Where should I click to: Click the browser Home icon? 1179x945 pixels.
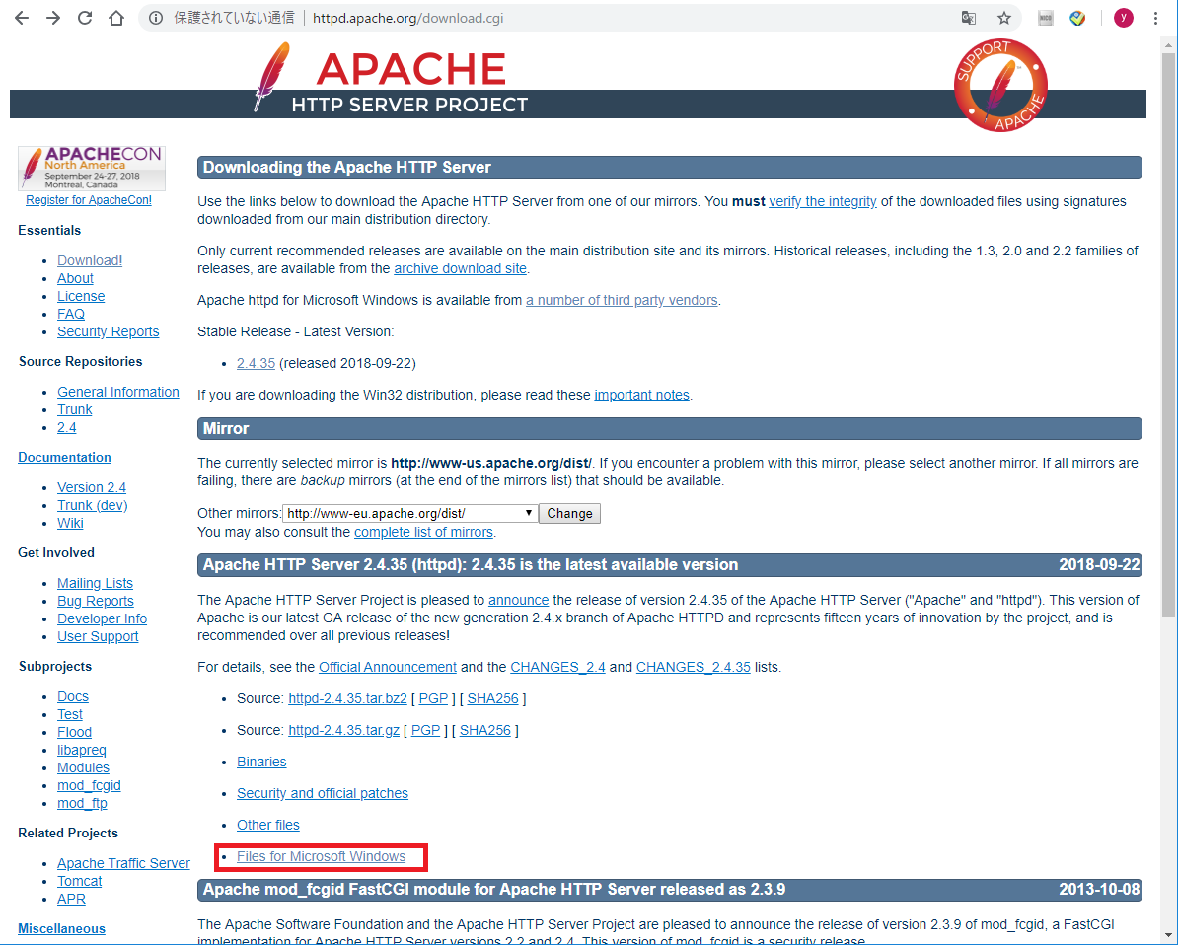click(115, 17)
